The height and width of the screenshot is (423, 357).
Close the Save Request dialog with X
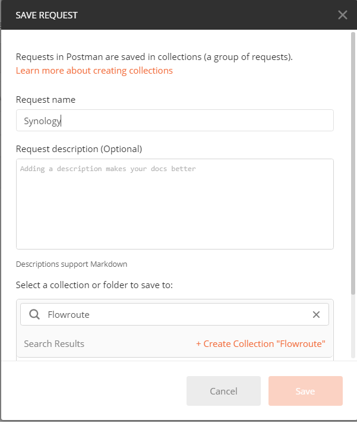342,15
